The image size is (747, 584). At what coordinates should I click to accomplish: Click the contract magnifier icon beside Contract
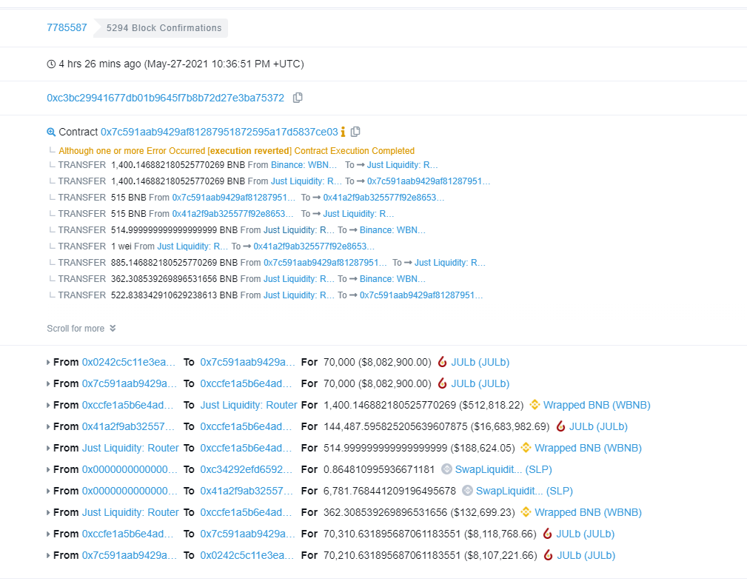(51, 132)
